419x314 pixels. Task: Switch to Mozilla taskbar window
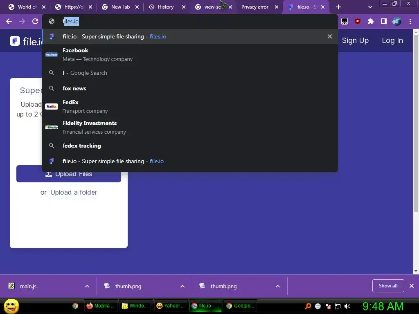click(x=101, y=306)
